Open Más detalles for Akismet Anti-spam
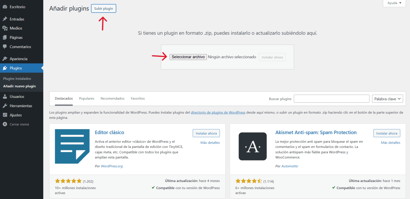 (x=391, y=143)
